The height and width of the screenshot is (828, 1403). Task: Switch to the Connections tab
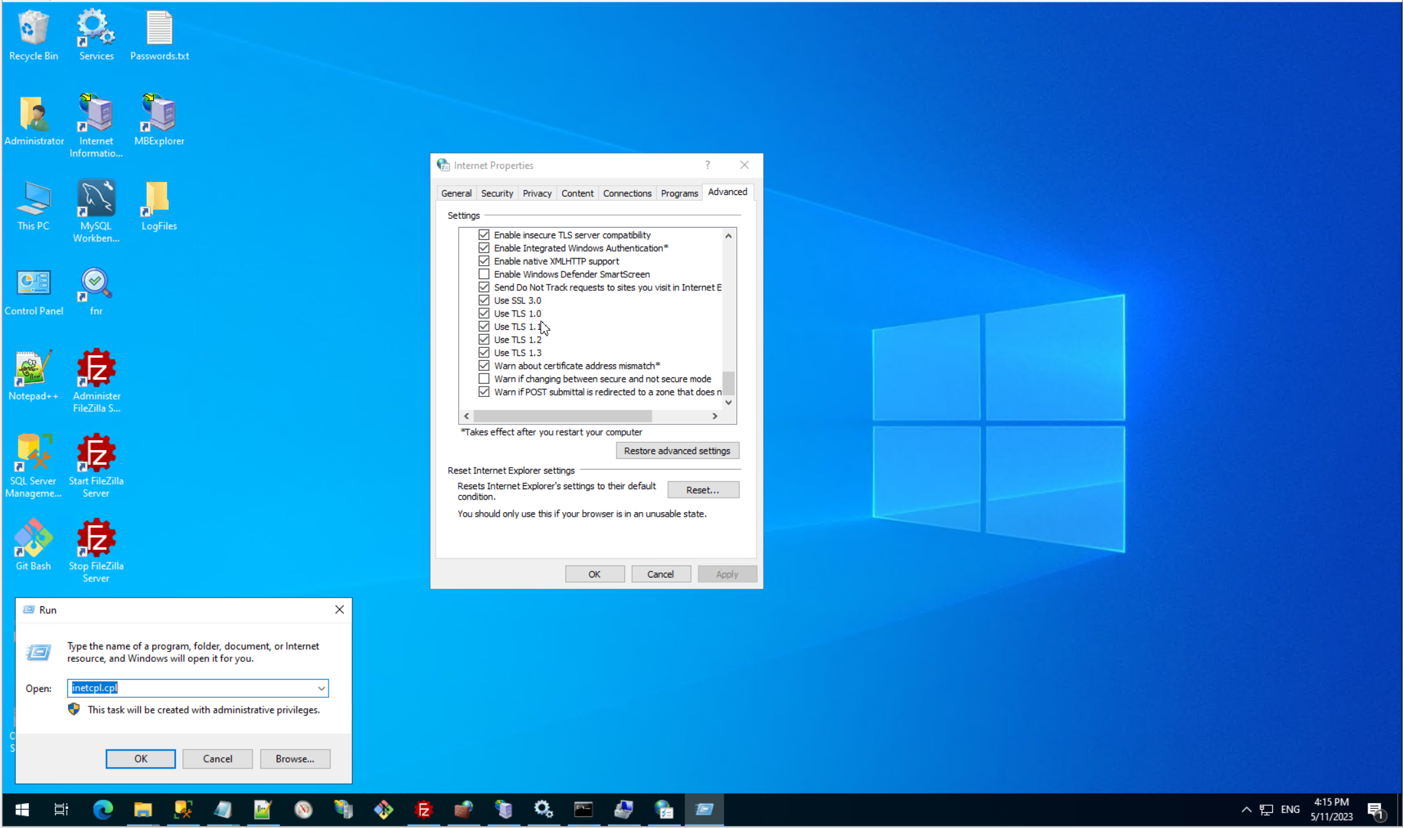pos(627,194)
